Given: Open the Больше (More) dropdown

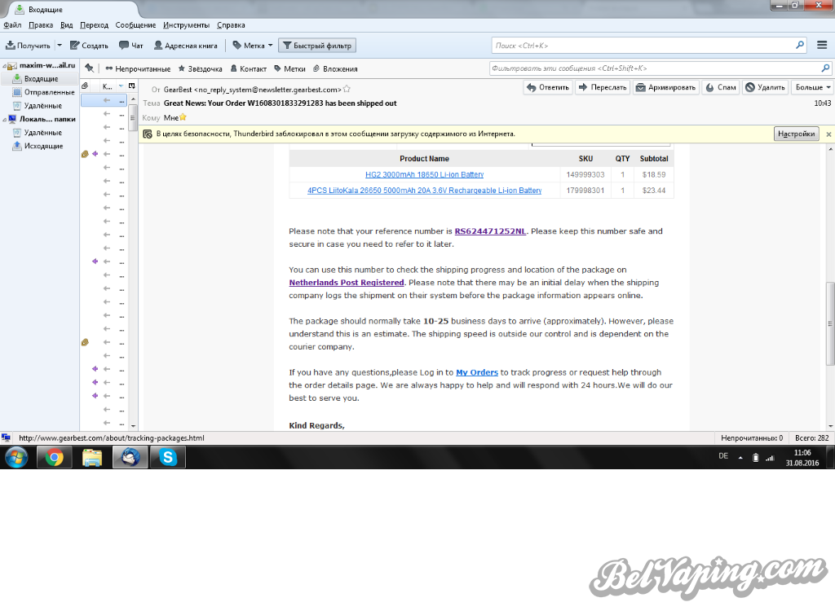Looking at the screenshot, I should 812,87.
